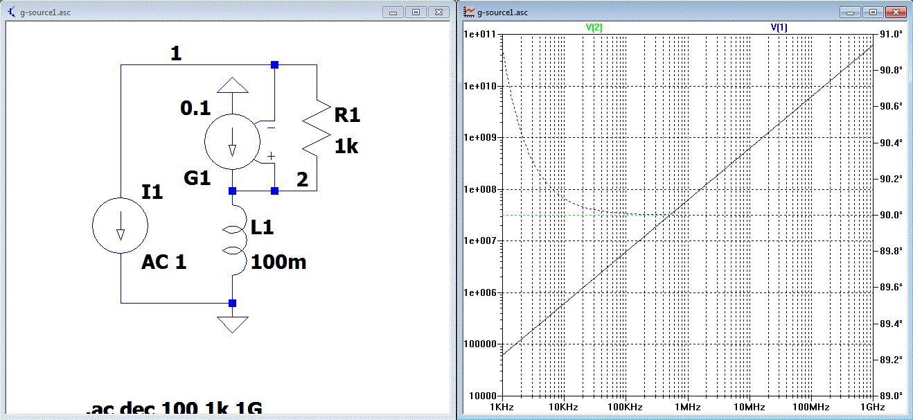Open the schematic window's title bar icon
This screenshot has width=913, height=420.
coord(11,12)
